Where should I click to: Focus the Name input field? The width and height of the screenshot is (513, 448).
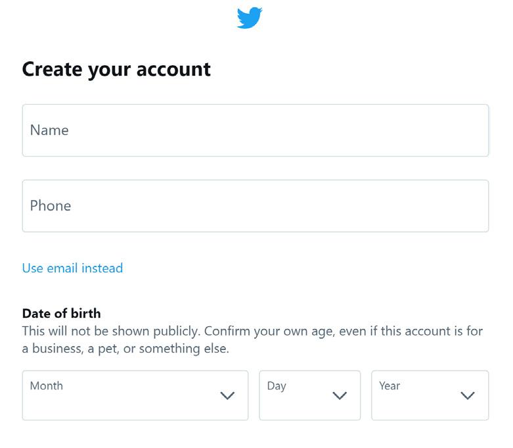click(256, 130)
